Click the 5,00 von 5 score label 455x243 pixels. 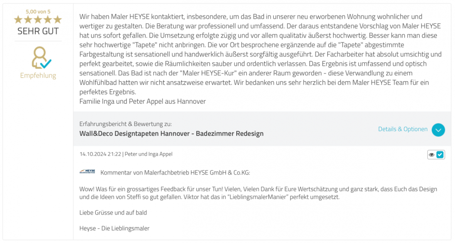(x=38, y=12)
